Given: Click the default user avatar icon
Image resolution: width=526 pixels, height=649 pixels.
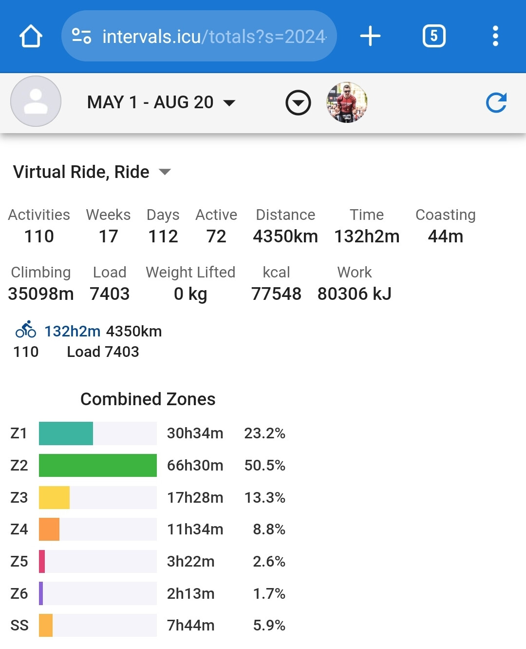Looking at the screenshot, I should [x=36, y=101].
